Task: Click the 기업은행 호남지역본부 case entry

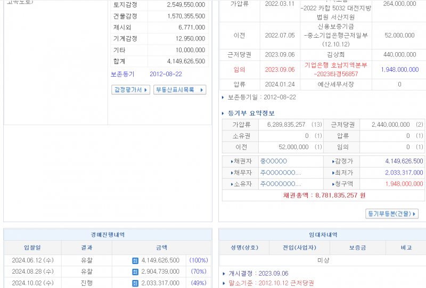Action: click(335, 69)
